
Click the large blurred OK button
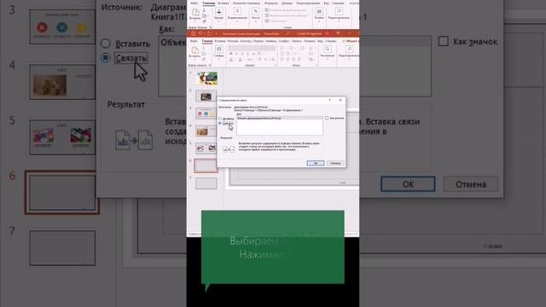tap(408, 184)
